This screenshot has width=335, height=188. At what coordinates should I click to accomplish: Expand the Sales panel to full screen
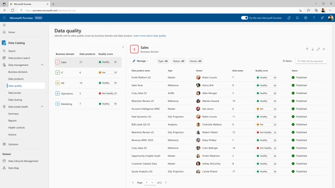point(318,49)
